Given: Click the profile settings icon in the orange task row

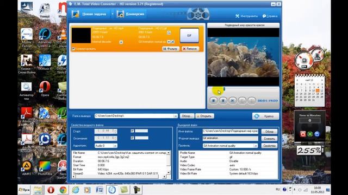Looking at the screenshot, I should pos(173,42).
